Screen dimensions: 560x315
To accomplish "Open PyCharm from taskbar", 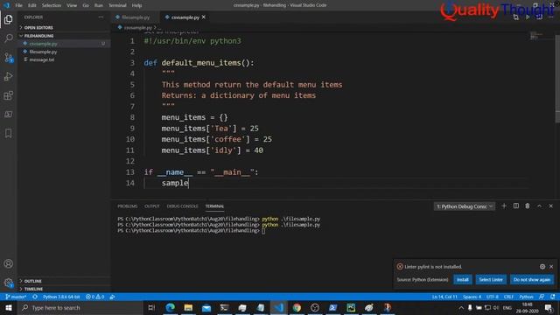I will (351, 307).
